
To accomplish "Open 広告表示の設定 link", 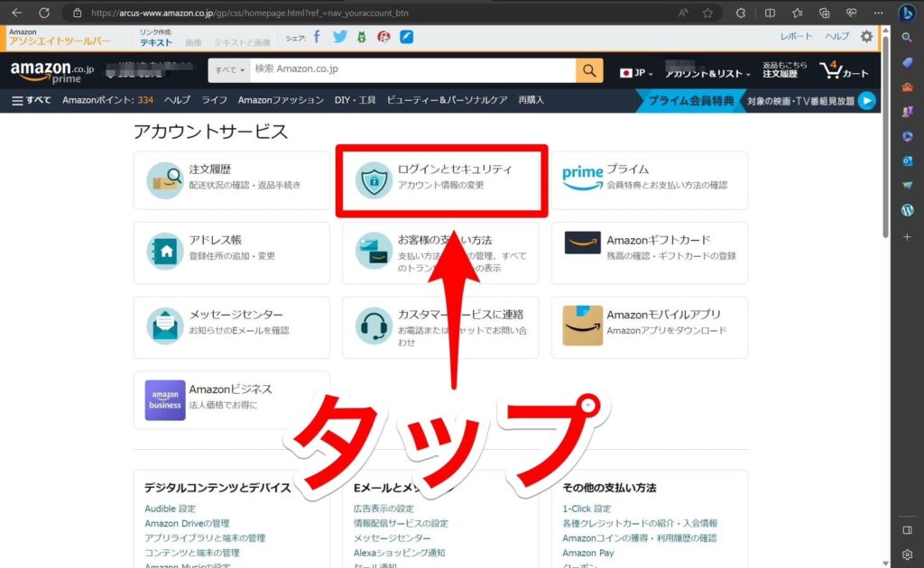I will (x=383, y=508).
